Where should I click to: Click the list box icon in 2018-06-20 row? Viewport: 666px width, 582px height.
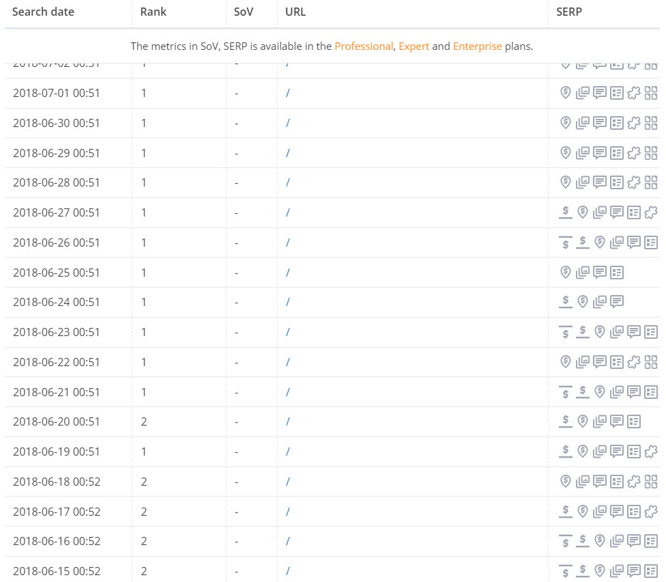coord(634,421)
